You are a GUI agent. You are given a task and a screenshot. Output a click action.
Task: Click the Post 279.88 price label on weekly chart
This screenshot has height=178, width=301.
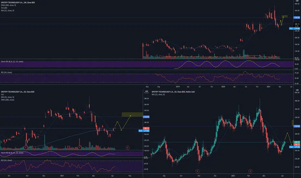[295, 28]
